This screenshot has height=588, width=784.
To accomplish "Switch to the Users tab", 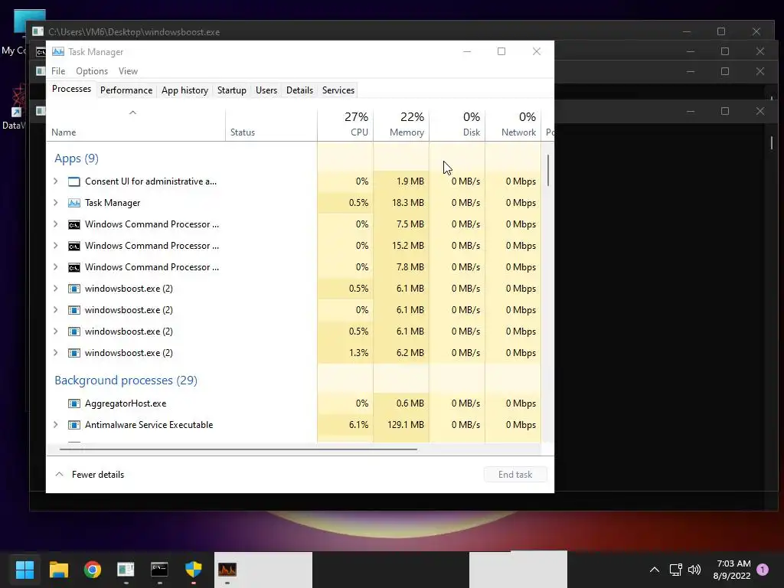I will click(266, 90).
